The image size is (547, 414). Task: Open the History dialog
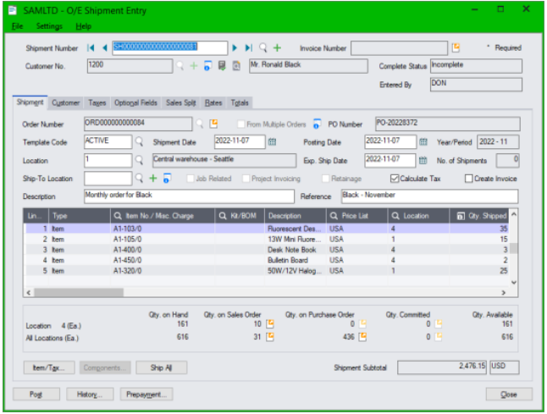pos(90,395)
